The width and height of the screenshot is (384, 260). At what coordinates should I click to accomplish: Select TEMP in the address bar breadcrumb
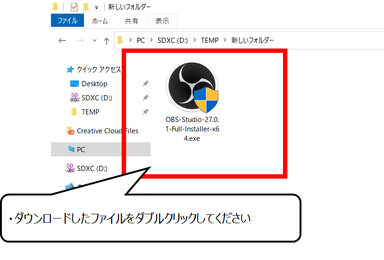click(x=209, y=41)
